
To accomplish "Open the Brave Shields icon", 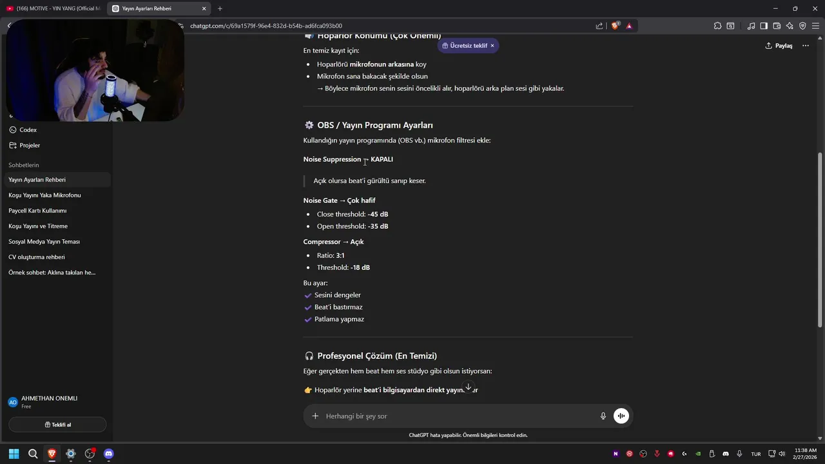I will pyautogui.click(x=615, y=26).
